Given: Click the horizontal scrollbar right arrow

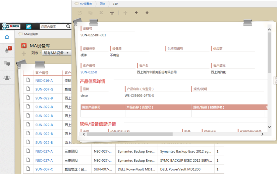Looking at the screenshot, I should coord(262,134).
